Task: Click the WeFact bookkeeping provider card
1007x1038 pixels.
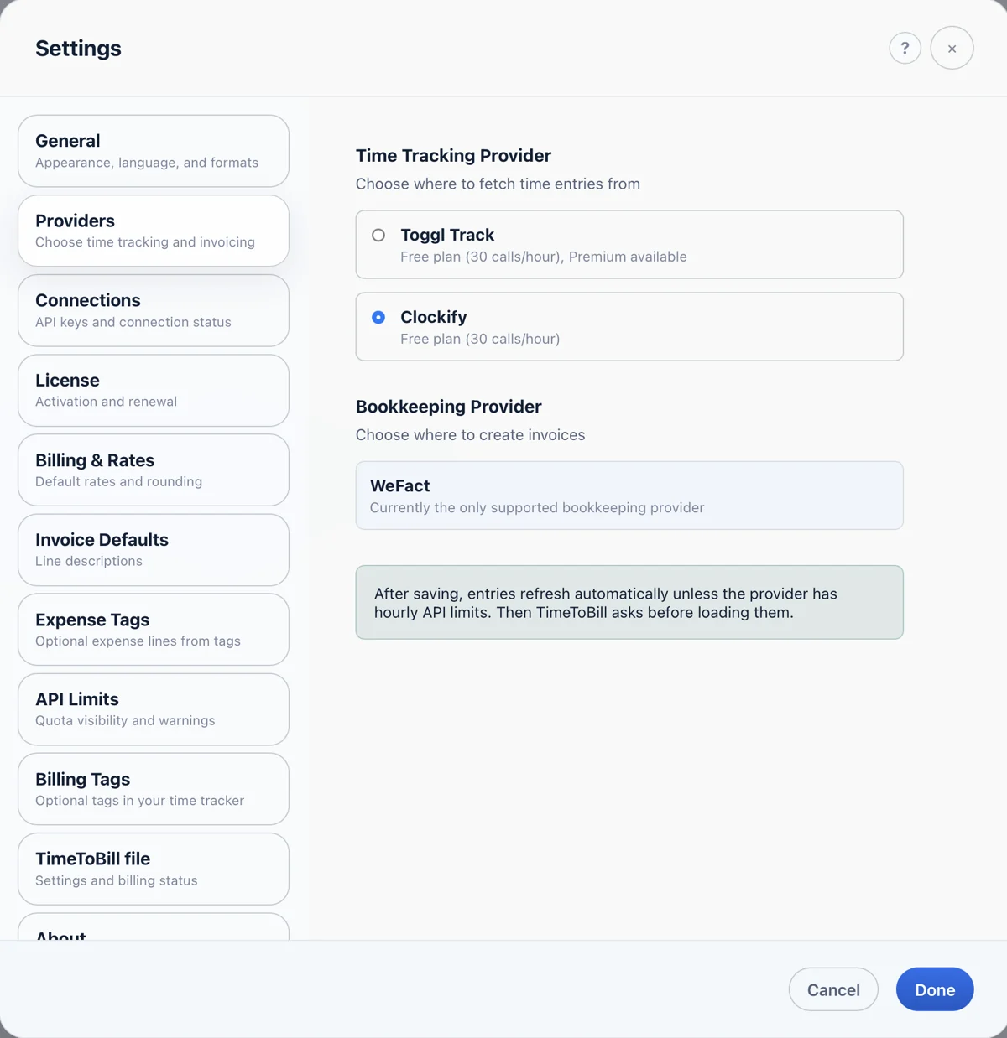Action: click(x=629, y=496)
